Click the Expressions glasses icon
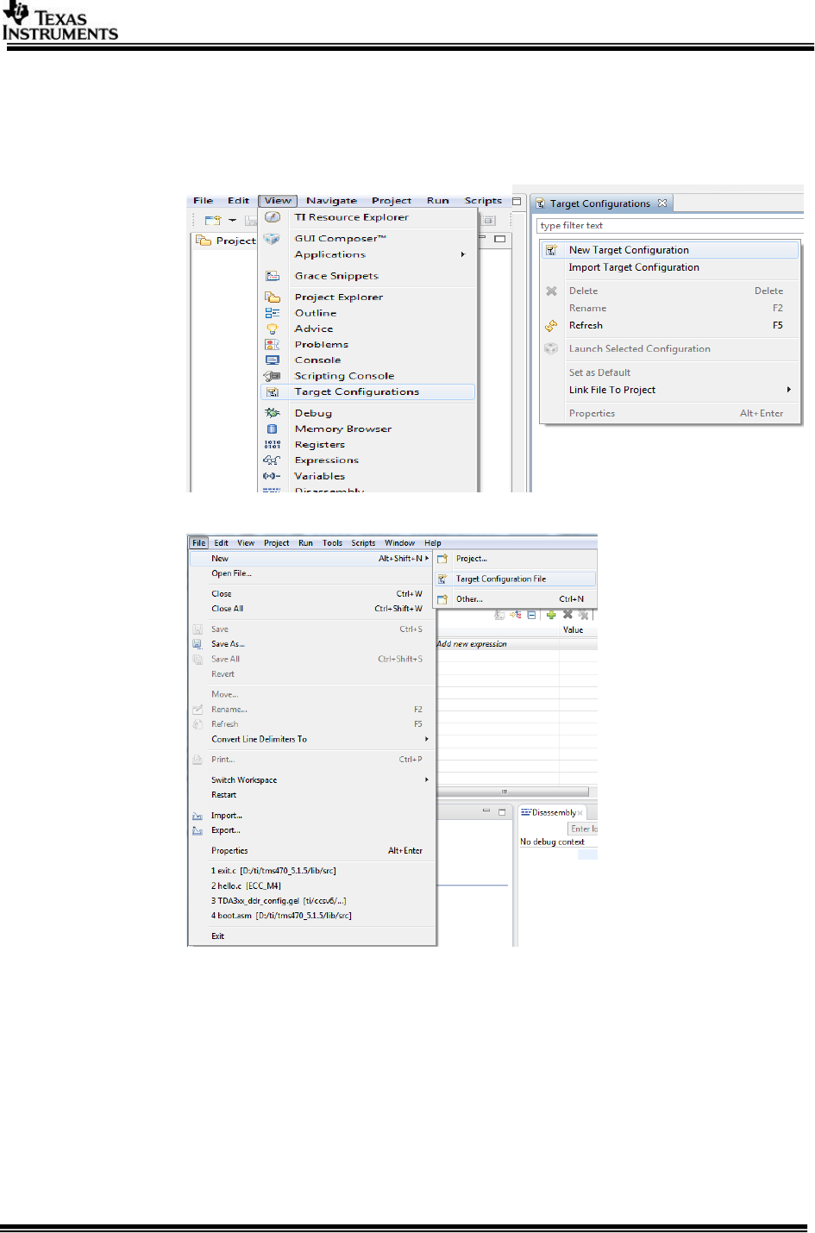Image resolution: width=815 pixels, height=1233 pixels. coord(273,460)
